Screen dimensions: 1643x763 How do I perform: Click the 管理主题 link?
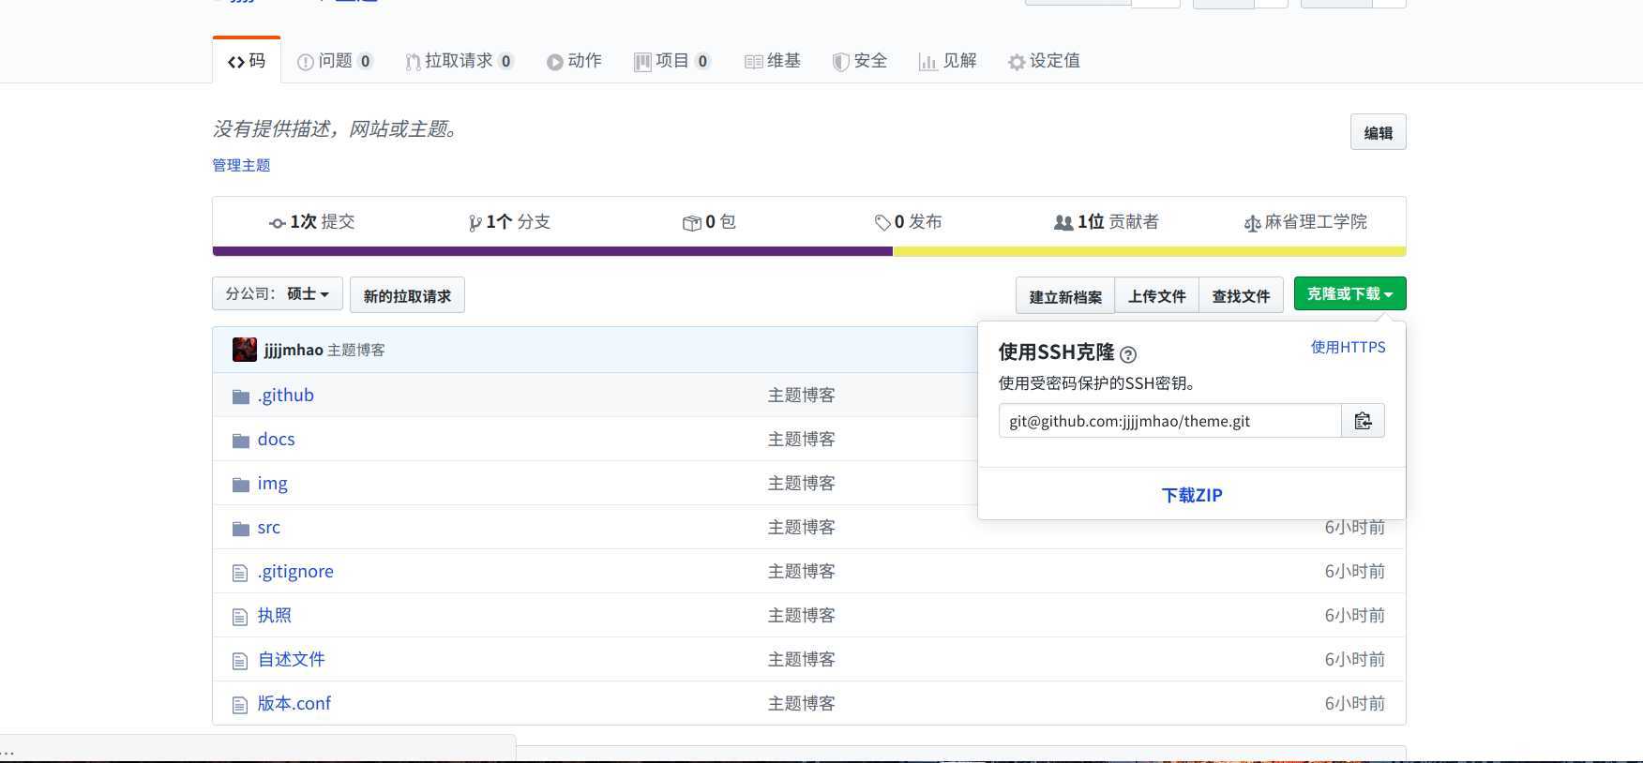(x=241, y=165)
